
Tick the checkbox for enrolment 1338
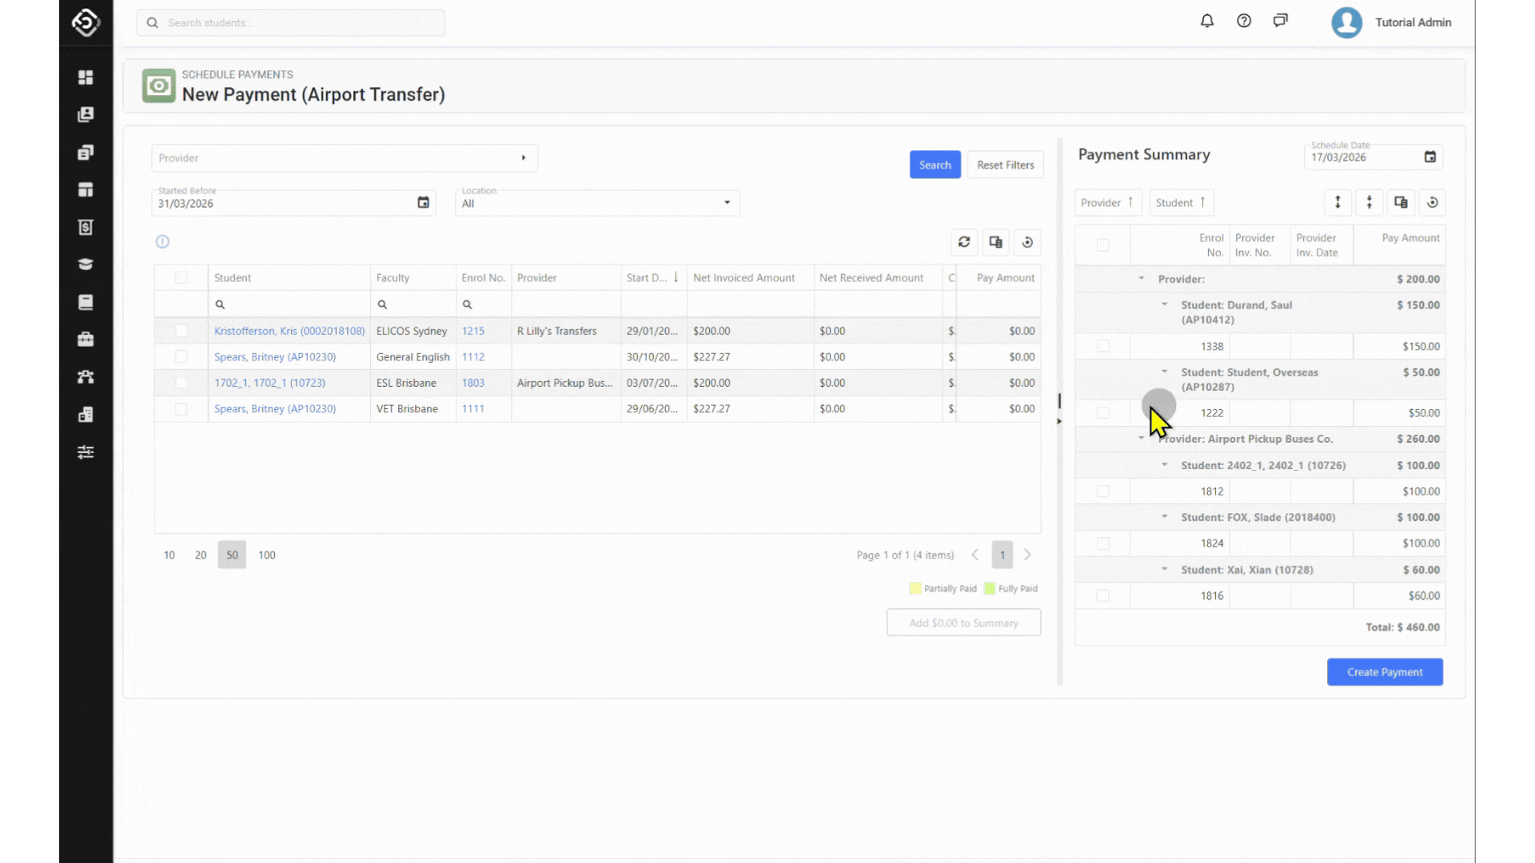pos(1102,346)
